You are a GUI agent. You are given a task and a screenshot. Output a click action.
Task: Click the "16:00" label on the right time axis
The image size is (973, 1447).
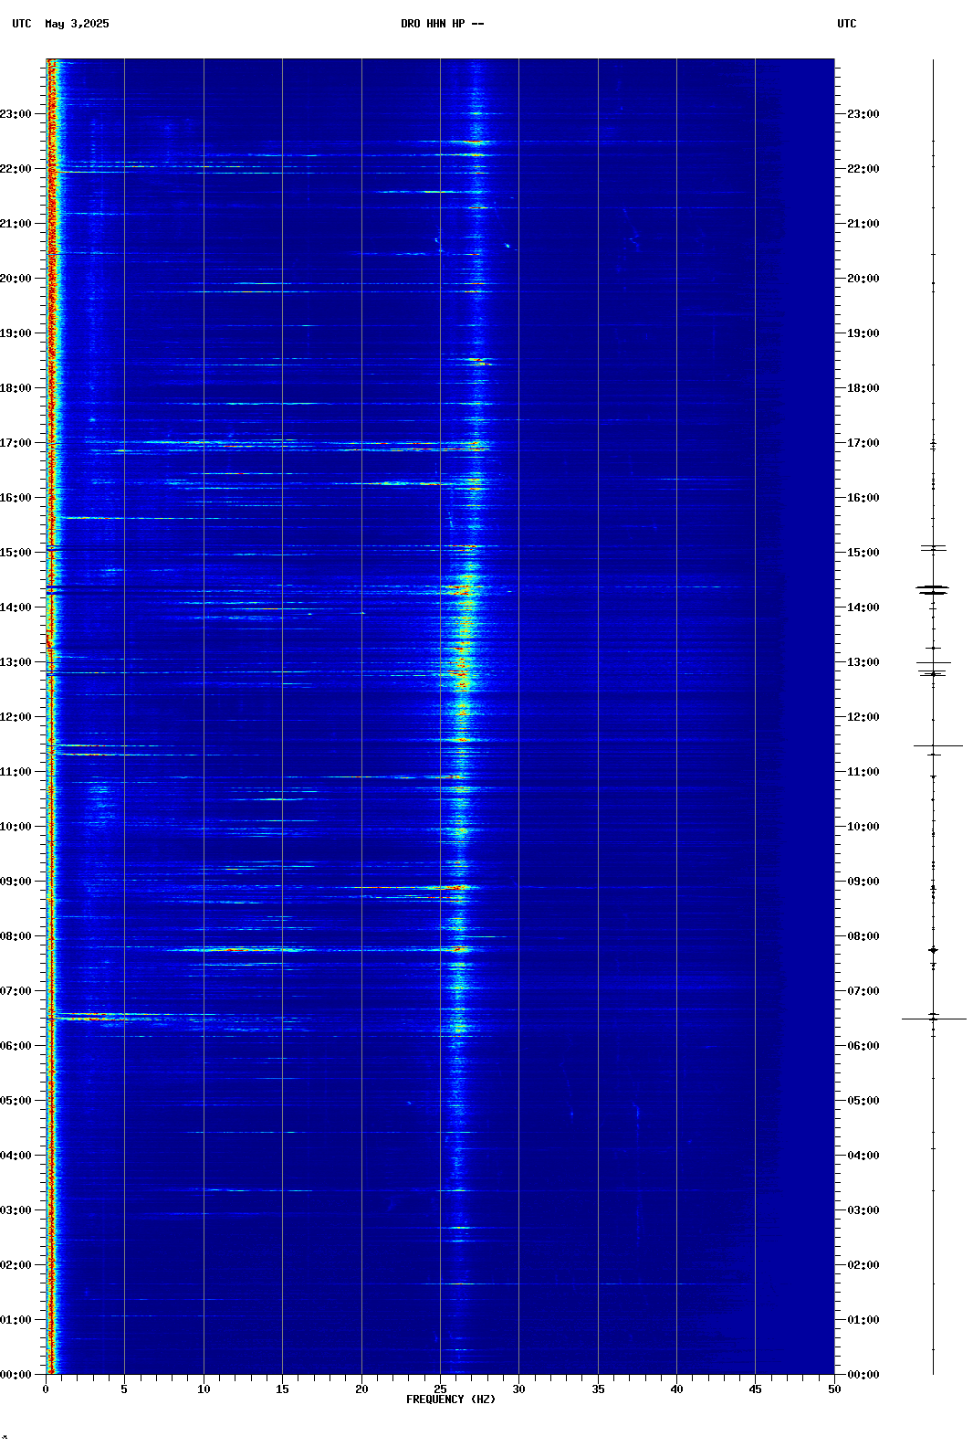tap(863, 498)
